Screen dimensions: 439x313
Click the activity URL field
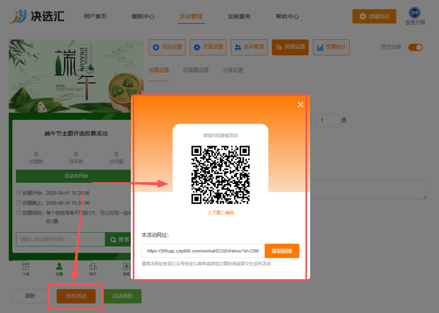coord(203,251)
